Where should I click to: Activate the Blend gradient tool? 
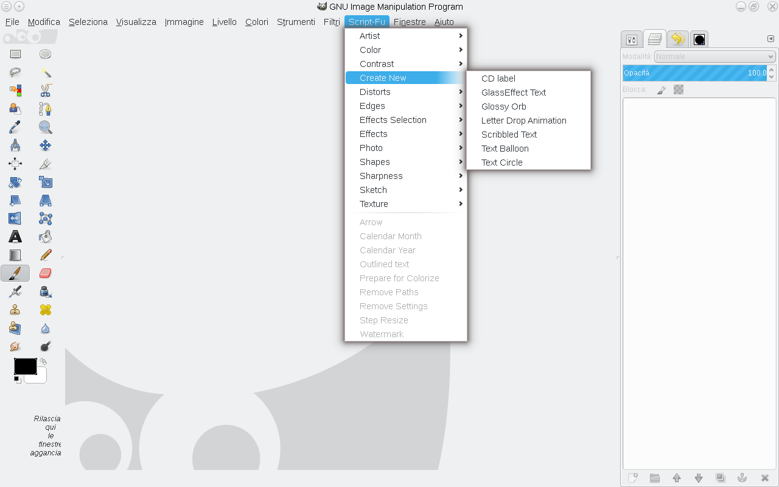(15, 255)
